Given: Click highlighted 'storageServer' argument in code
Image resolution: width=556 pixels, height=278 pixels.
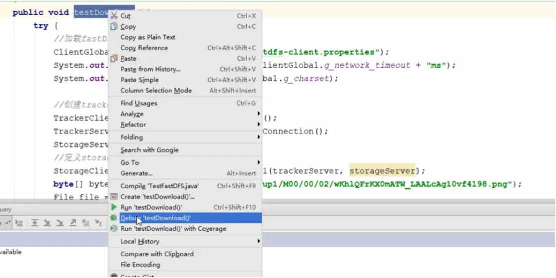Looking at the screenshot, I should click(382, 171).
